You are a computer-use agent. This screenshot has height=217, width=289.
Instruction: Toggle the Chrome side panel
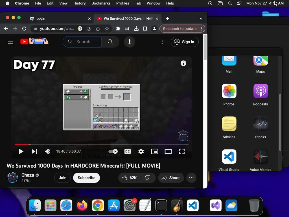[x=145, y=29]
